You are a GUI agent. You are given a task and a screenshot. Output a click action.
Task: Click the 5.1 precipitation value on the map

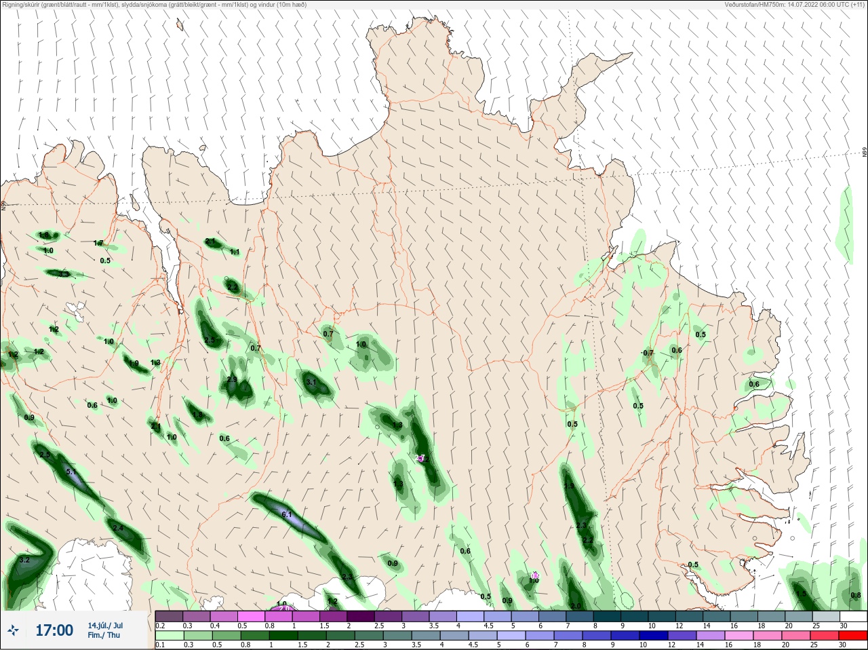(x=71, y=472)
